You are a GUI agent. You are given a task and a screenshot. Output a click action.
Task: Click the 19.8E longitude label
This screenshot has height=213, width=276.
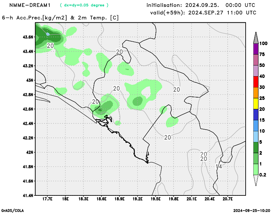coord(174,199)
